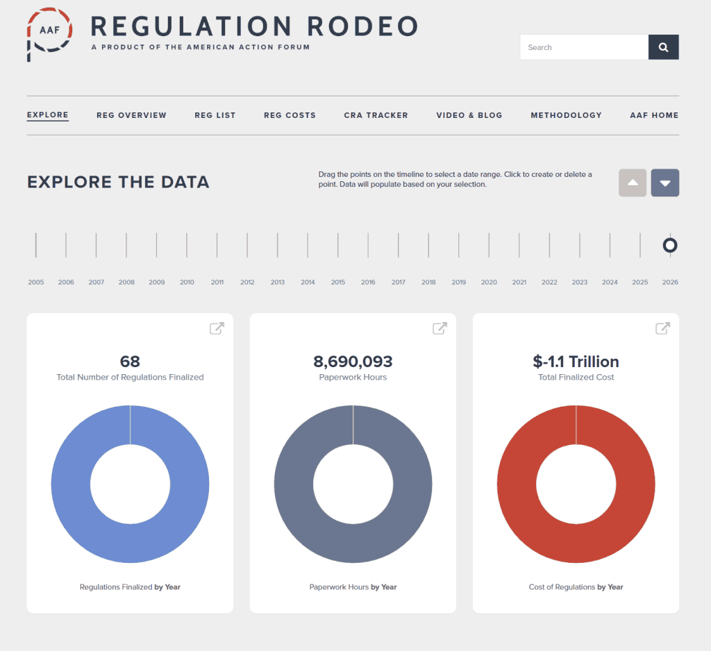Click the 2026 timeline handle circle
711x651 pixels.
pyautogui.click(x=670, y=245)
